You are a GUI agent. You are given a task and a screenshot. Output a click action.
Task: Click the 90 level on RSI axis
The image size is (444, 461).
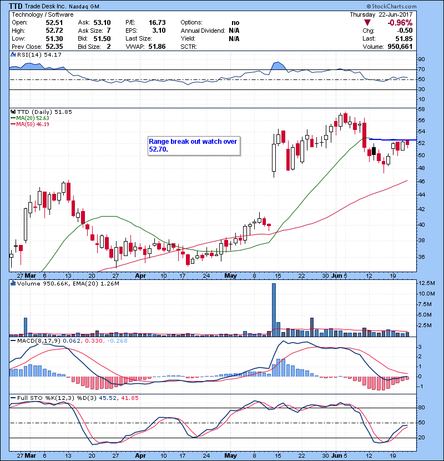[x=421, y=59]
